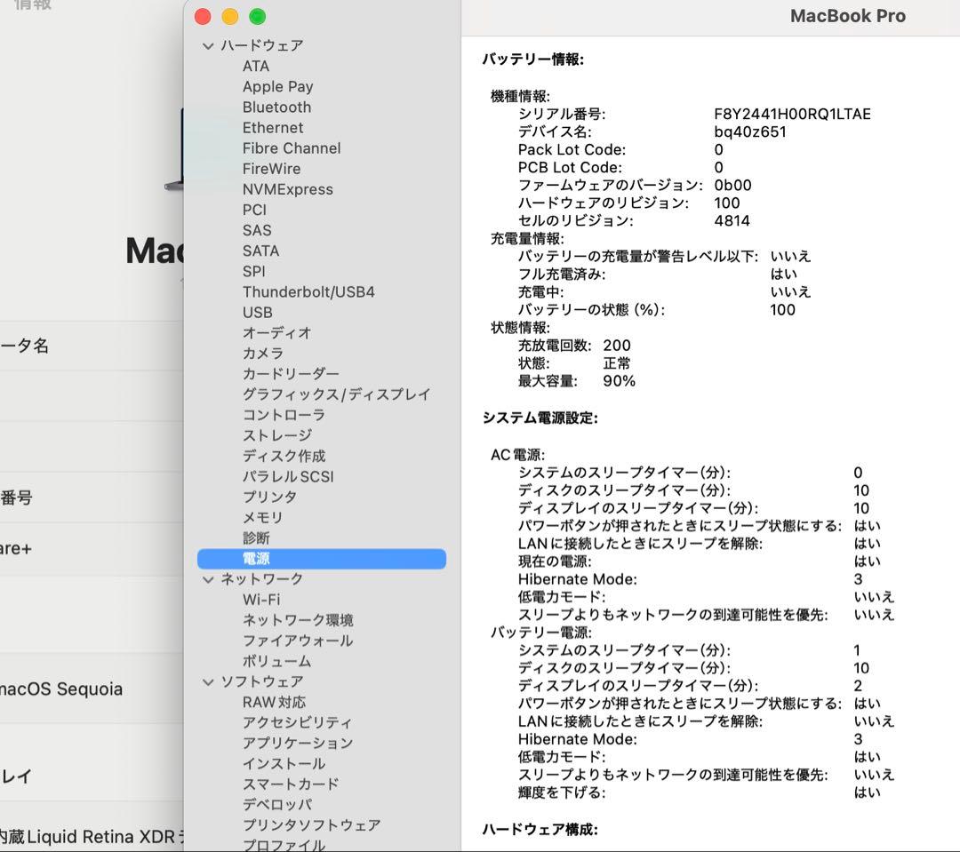Collapse the ソフトウェア section chevron
Screen dimensions: 960x852
(208, 681)
